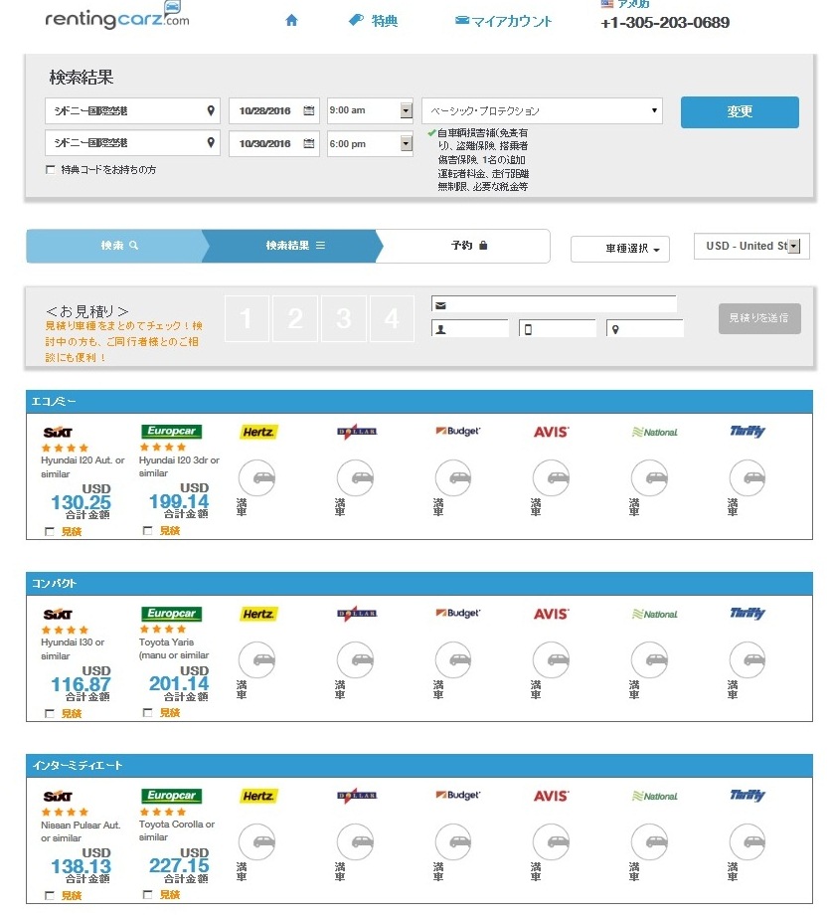Click the quote location input with pin icon
The image size is (832, 920).
[645, 328]
